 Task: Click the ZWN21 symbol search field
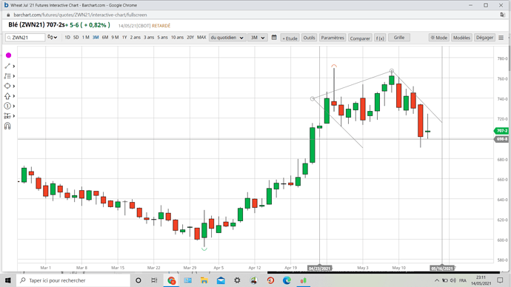point(25,38)
